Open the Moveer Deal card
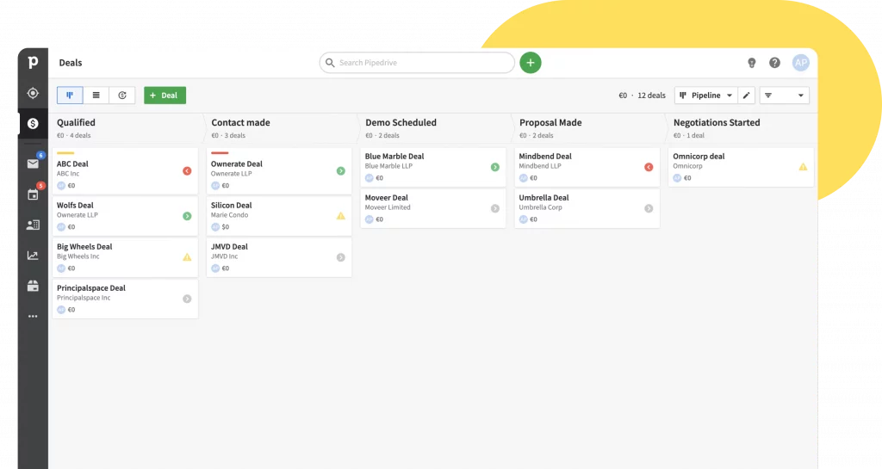Image resolution: width=882 pixels, height=469 pixels. [433, 208]
